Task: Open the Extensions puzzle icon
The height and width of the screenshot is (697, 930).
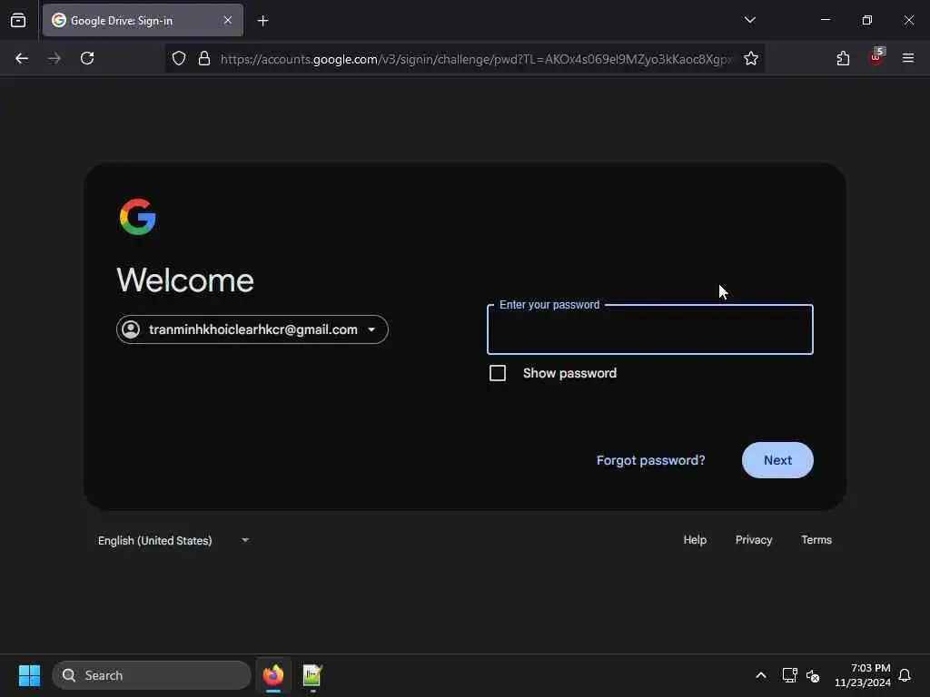Action: tap(843, 58)
